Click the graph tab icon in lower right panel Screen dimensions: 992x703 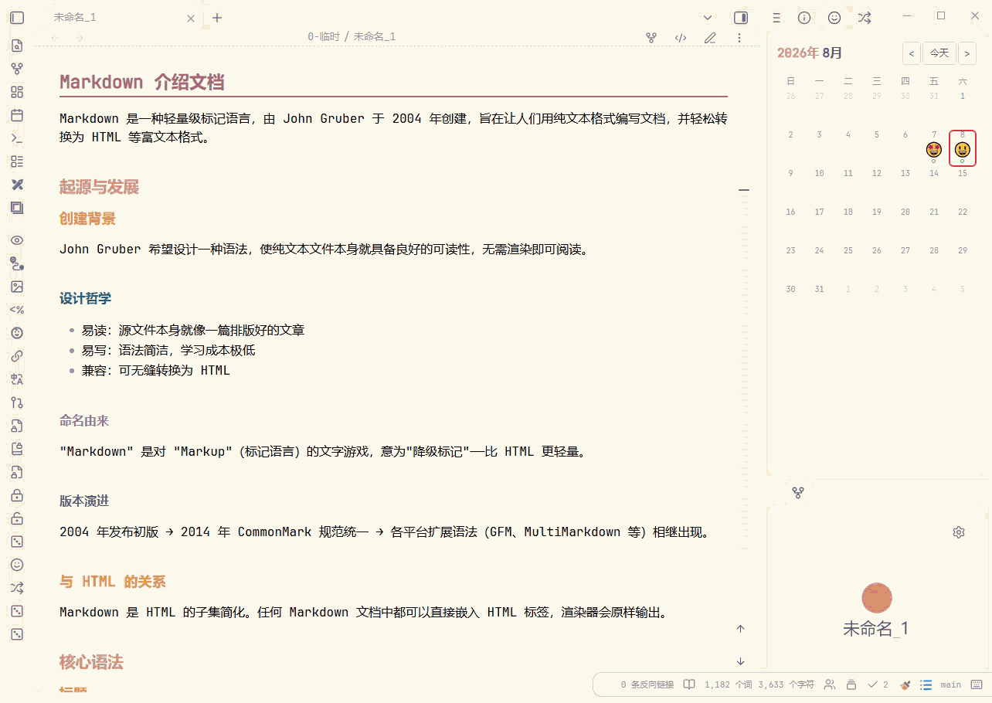click(x=798, y=492)
